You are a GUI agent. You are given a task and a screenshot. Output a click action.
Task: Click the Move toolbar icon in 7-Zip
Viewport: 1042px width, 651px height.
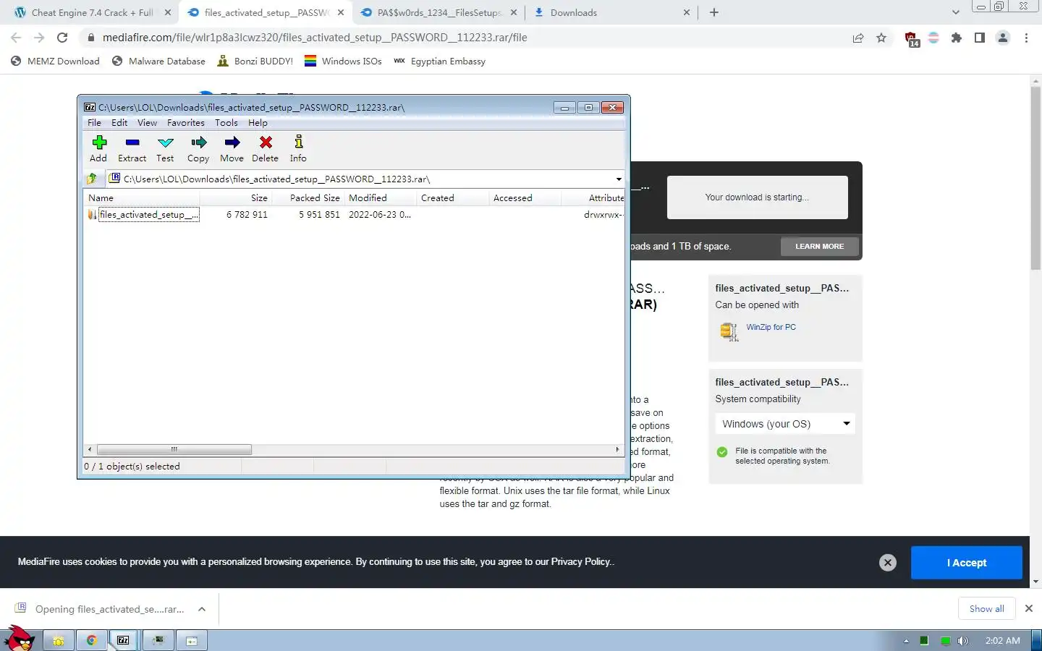coord(232,148)
